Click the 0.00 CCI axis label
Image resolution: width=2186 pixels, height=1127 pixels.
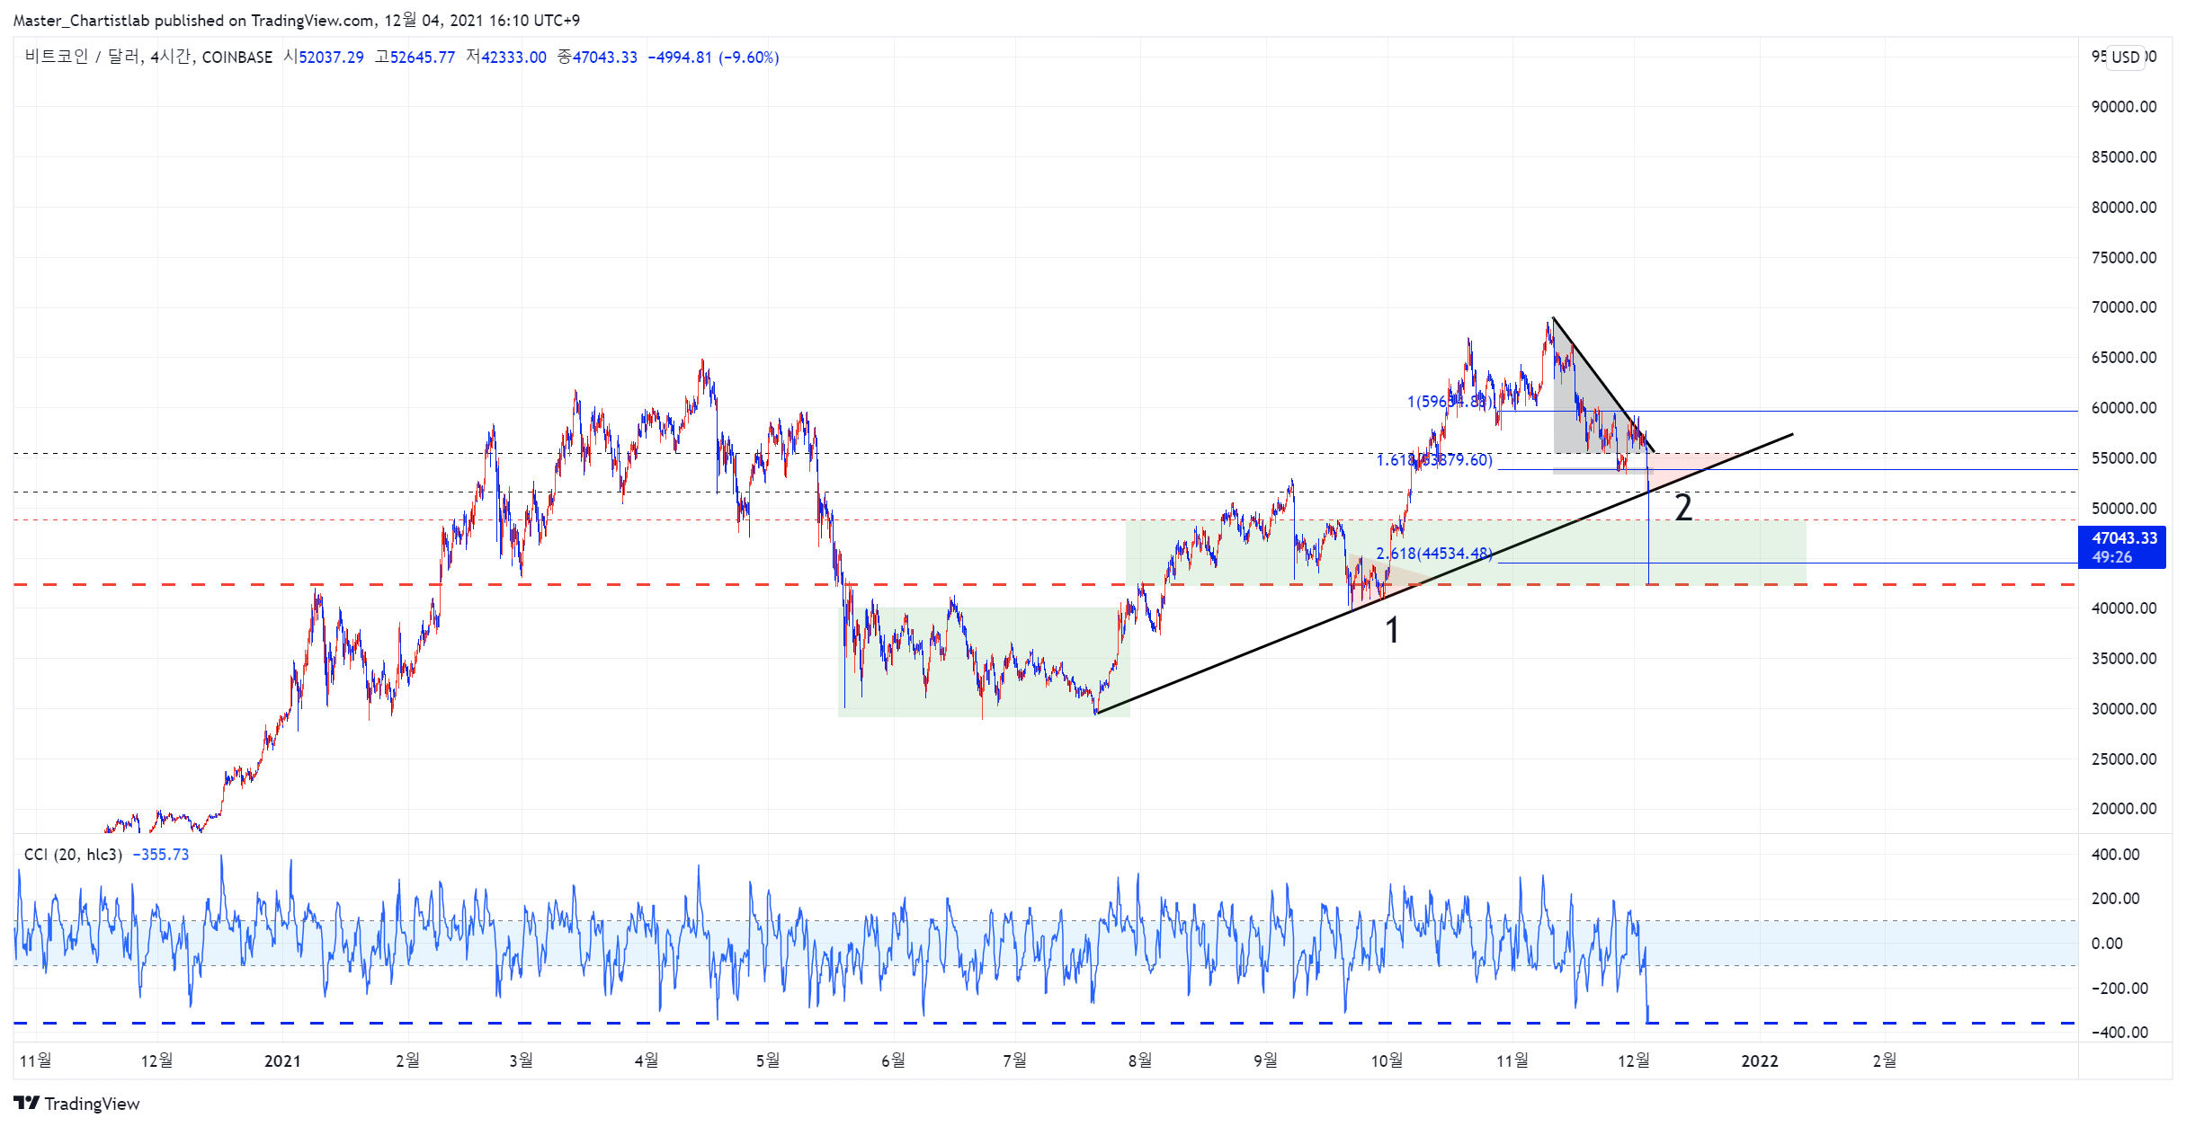pyautogui.click(x=2107, y=944)
